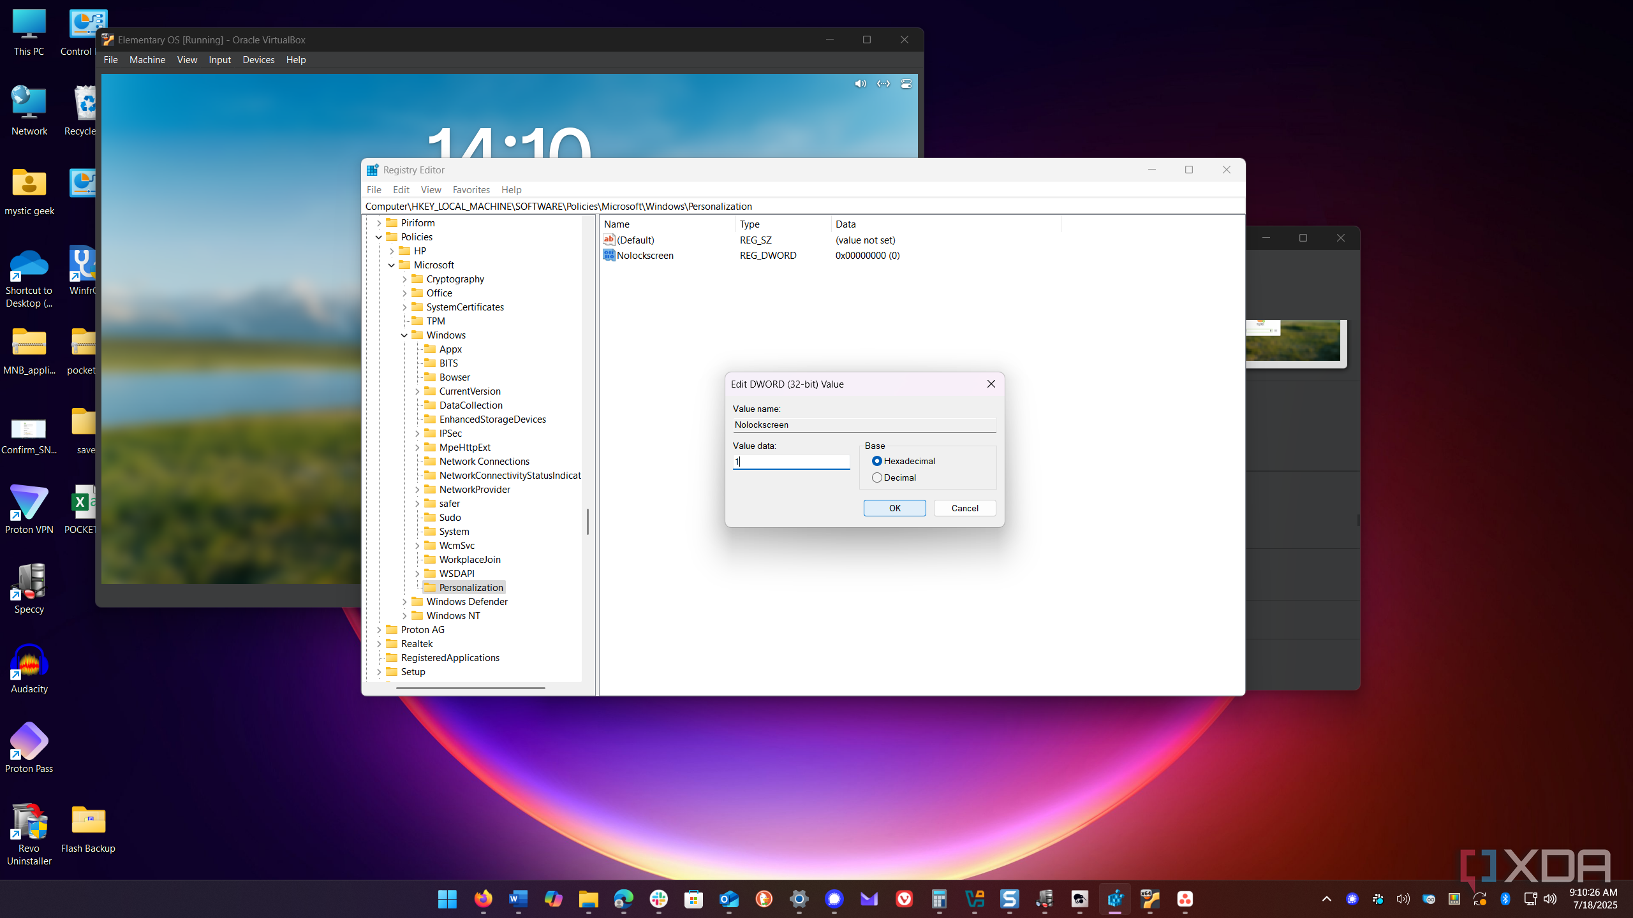Image resolution: width=1633 pixels, height=918 pixels.
Task: Open Registry Editor File menu
Action: [374, 189]
